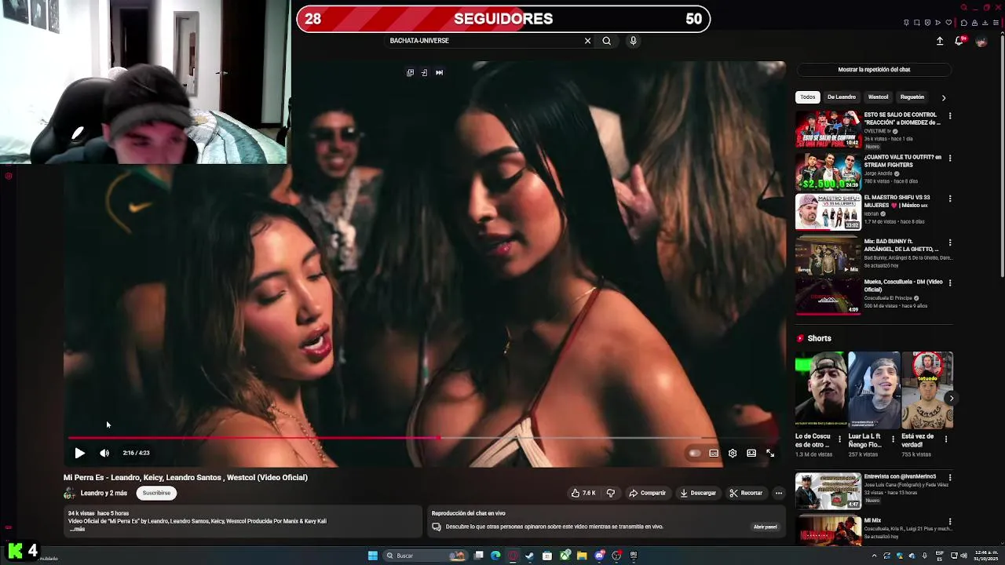Enter fullscreen mode on the video
The height and width of the screenshot is (565, 1005).
[x=770, y=453]
